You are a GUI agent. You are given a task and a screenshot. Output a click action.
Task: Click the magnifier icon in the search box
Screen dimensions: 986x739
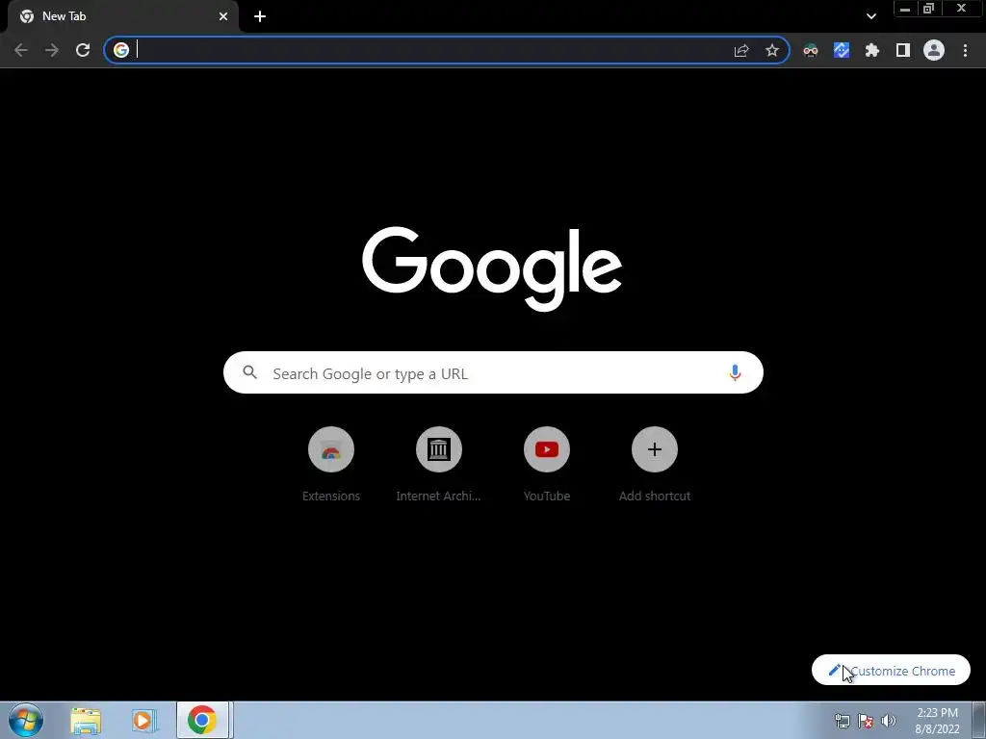[x=249, y=372]
